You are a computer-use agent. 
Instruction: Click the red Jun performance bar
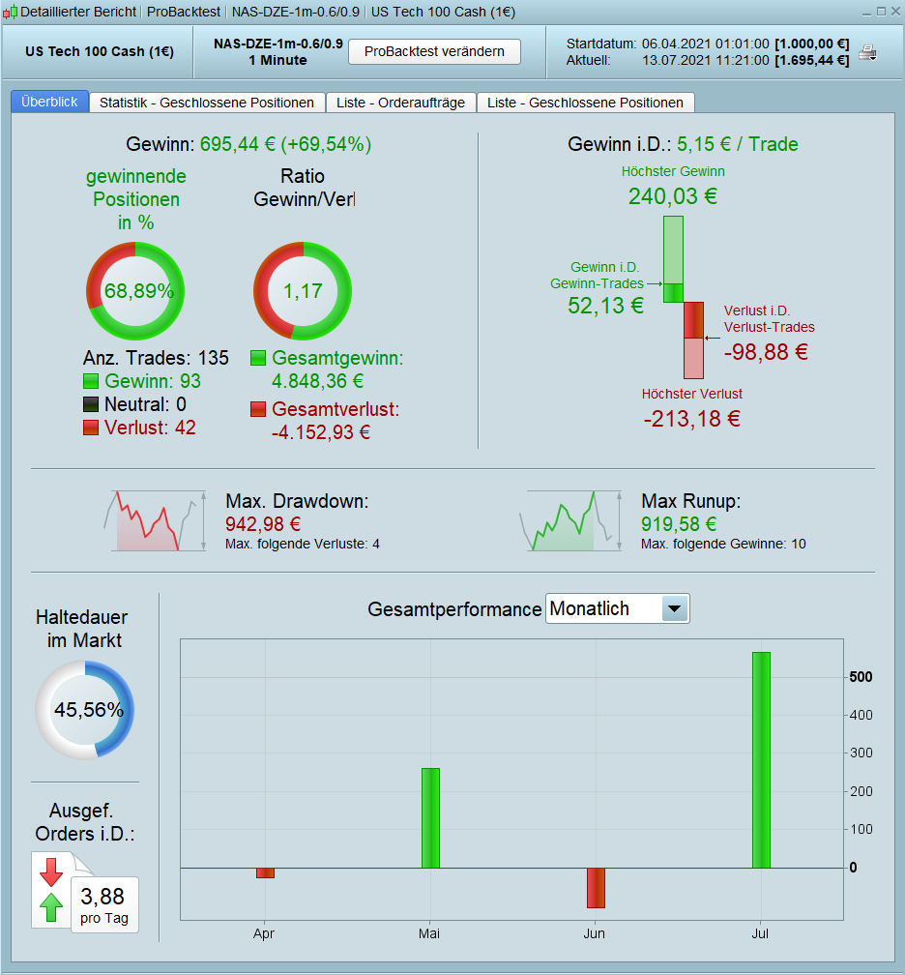click(x=596, y=888)
